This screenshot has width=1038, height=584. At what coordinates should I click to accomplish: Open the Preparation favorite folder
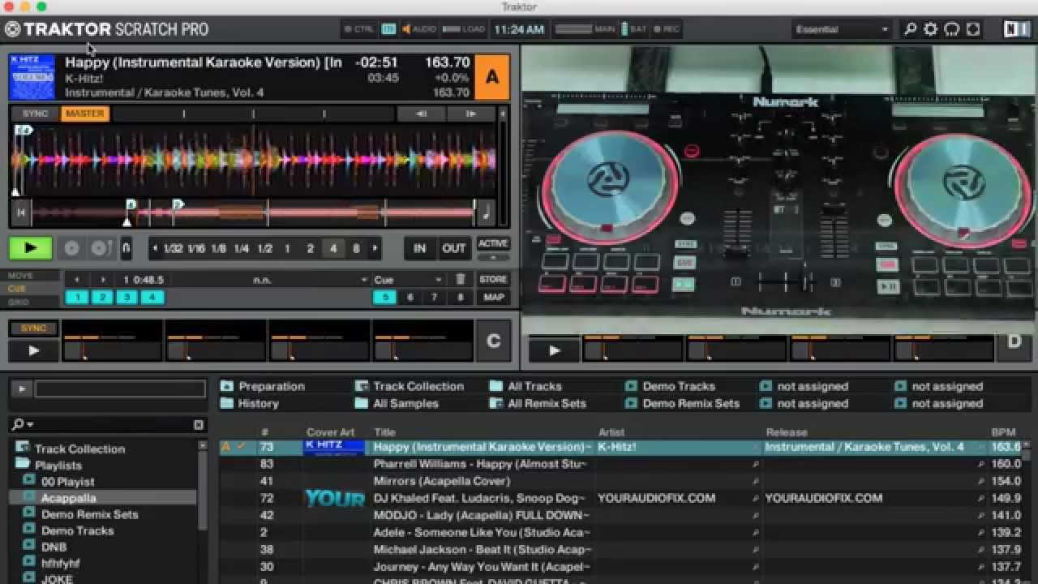[x=263, y=386]
